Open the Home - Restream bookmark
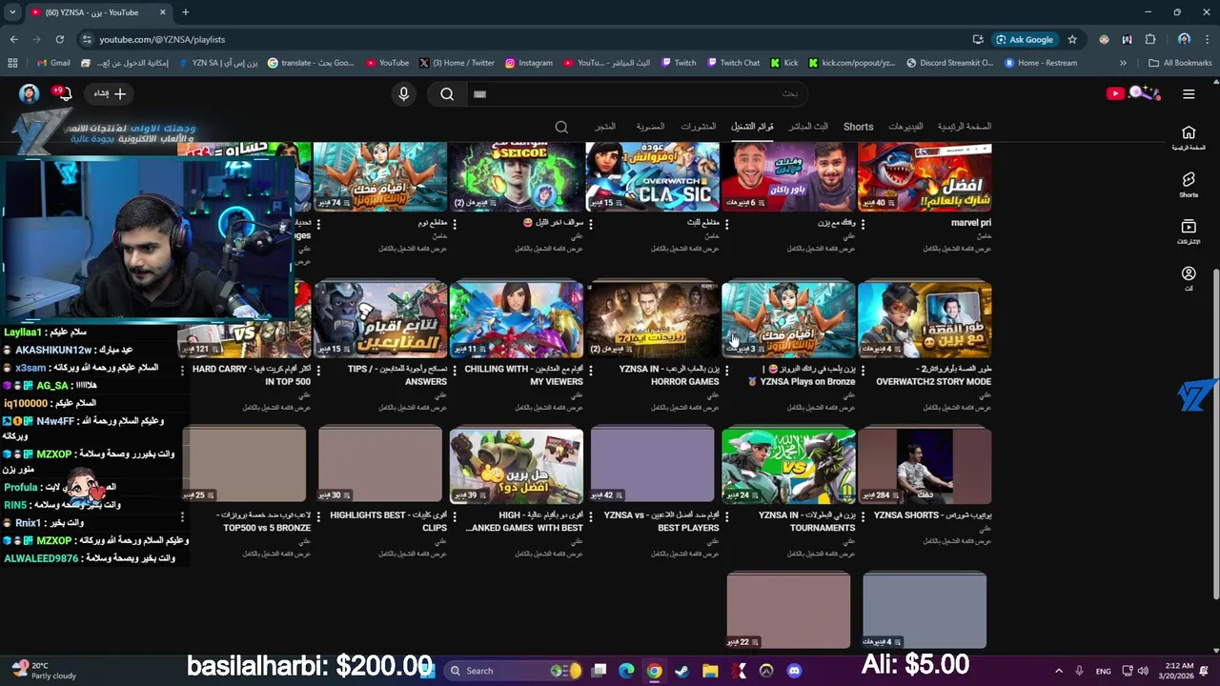This screenshot has width=1220, height=686. pyautogui.click(x=1039, y=63)
